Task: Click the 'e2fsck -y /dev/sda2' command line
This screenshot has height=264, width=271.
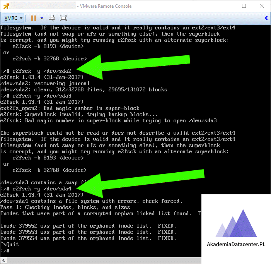Action: (39, 71)
